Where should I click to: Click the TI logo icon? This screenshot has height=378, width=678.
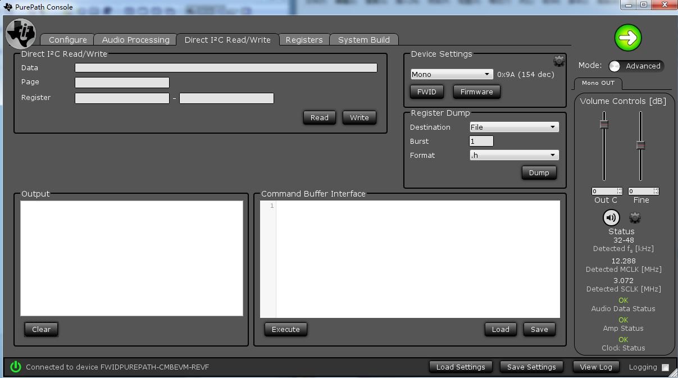pos(21,34)
